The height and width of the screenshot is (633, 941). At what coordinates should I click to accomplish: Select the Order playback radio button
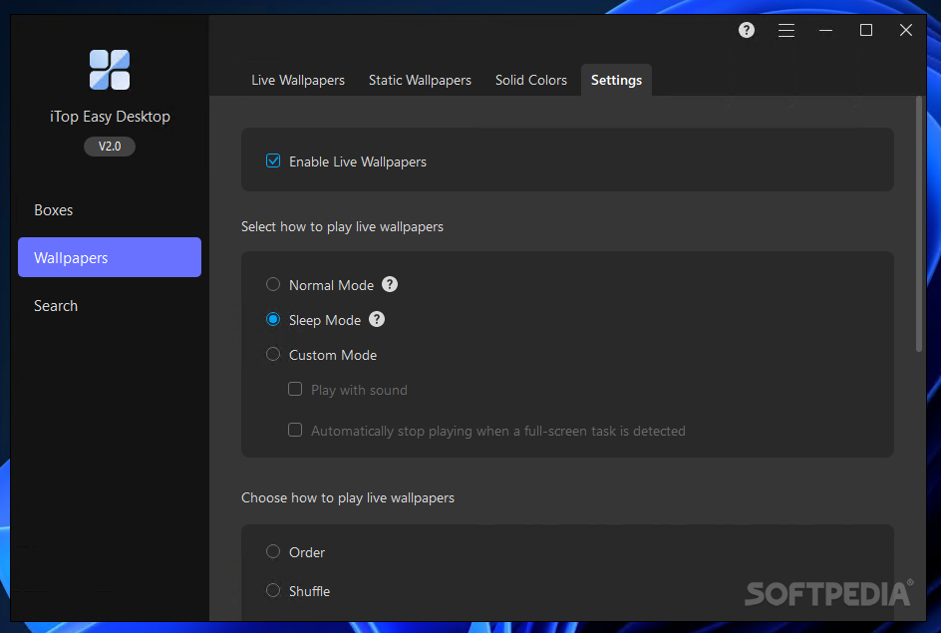click(x=273, y=551)
